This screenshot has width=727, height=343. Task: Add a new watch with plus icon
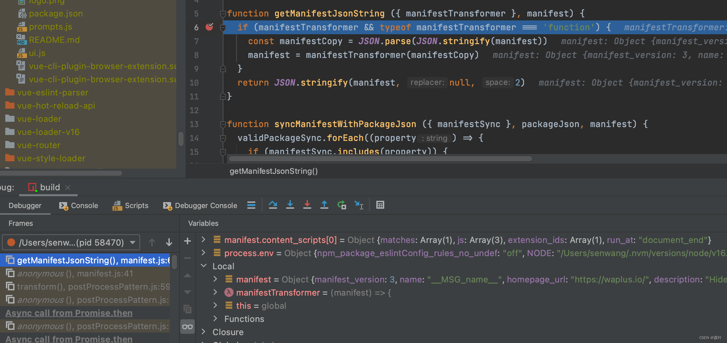pos(188,241)
